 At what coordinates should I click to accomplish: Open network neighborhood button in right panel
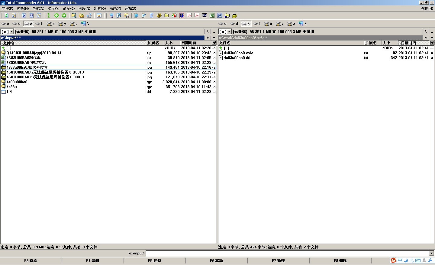pos(302,24)
